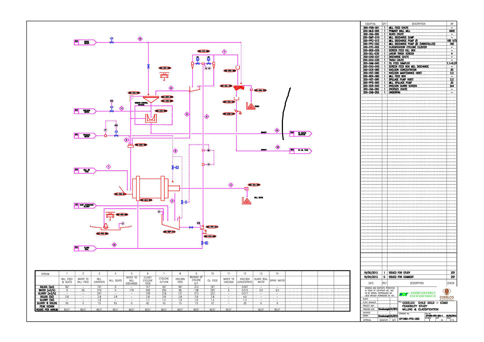484x342 pixels.
Task: Click the hoist symbol below 200-HST-080
Action: pyautogui.click(x=164, y=76)
